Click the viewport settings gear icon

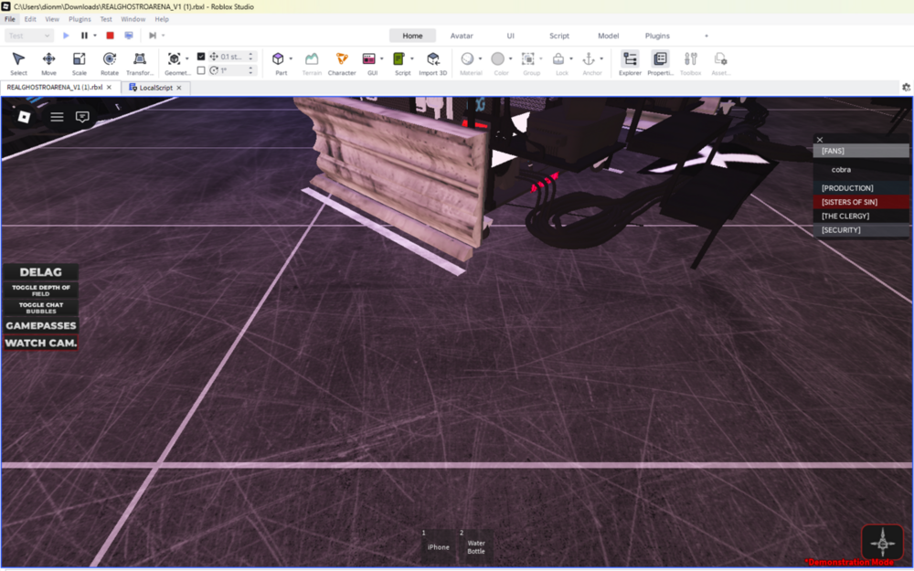(906, 88)
